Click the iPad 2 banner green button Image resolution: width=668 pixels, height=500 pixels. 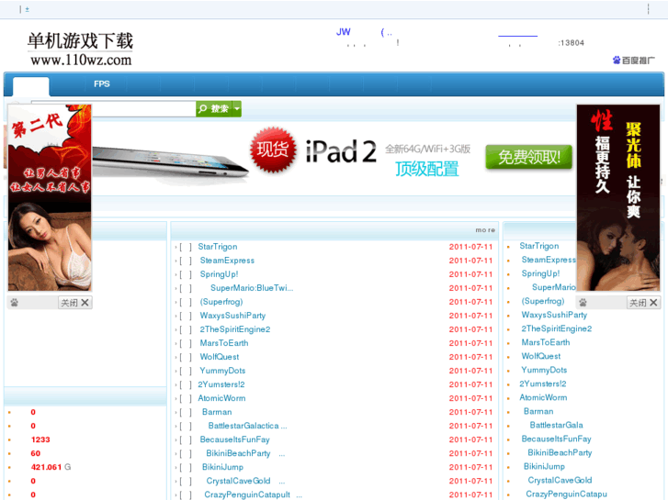[x=528, y=157]
